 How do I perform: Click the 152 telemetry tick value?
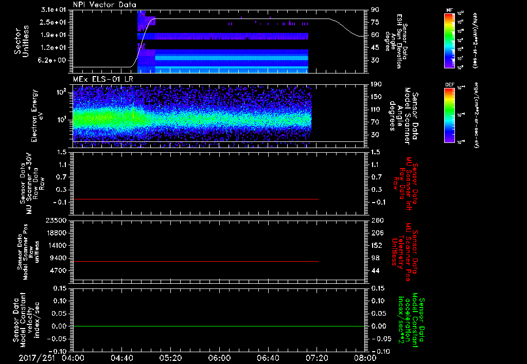[x=376, y=245]
